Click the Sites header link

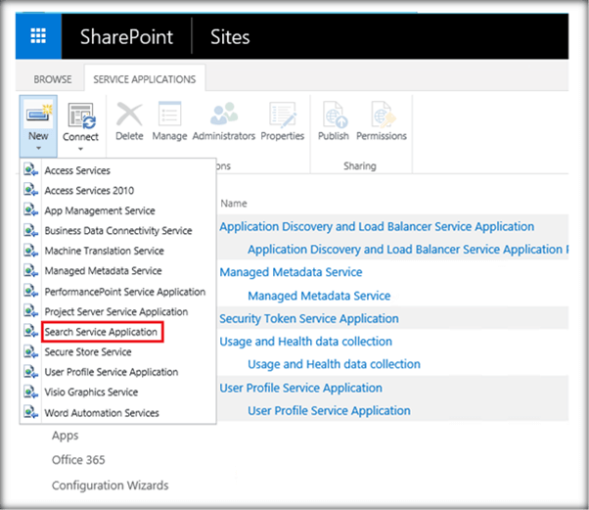click(x=230, y=37)
